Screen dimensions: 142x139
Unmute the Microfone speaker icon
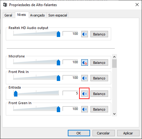coord(85,63)
